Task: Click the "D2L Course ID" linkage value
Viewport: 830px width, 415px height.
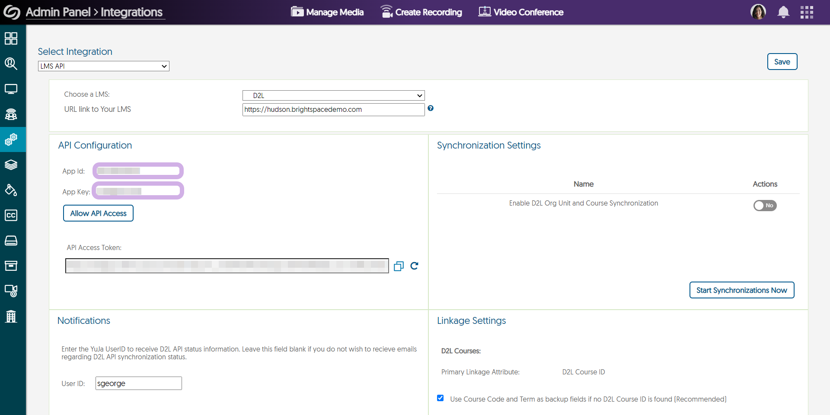Action: [584, 372]
